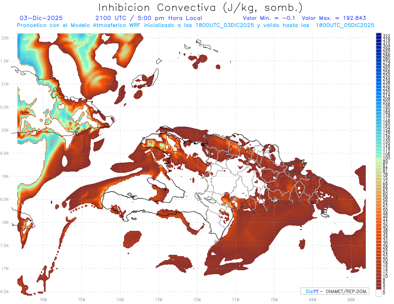Click the '70W' longitude label
This screenshot has height=304, width=394.
coord(274,299)
